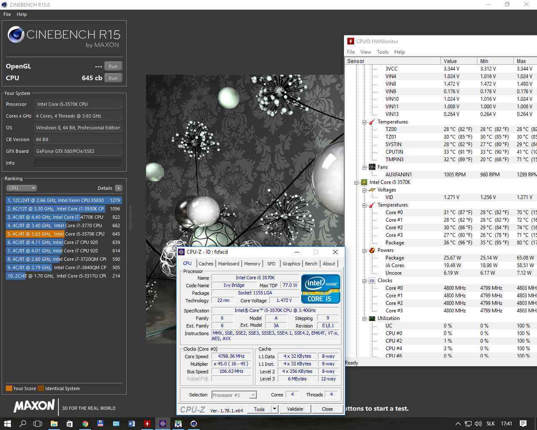537x430 pixels.
Task: Click the Clocks icon in HWMonitor tree
Action: click(372, 281)
